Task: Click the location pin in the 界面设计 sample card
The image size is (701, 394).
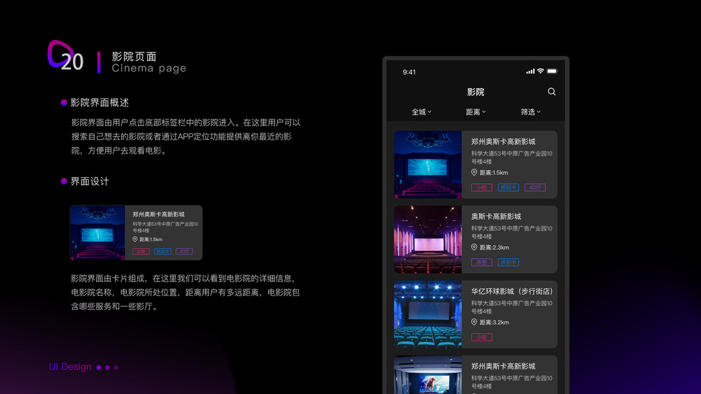Action: [x=135, y=240]
